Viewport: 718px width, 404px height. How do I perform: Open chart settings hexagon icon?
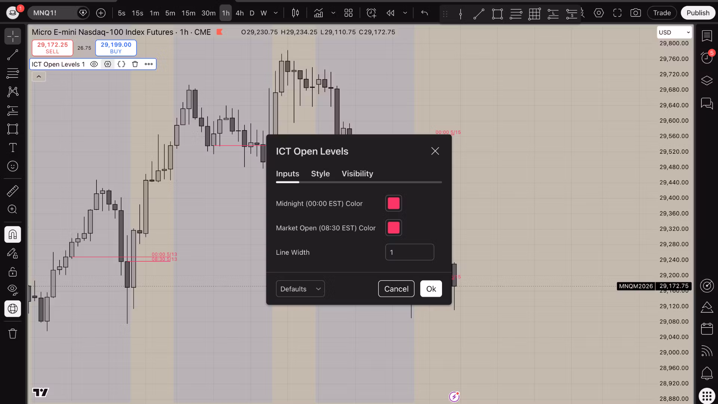click(599, 13)
